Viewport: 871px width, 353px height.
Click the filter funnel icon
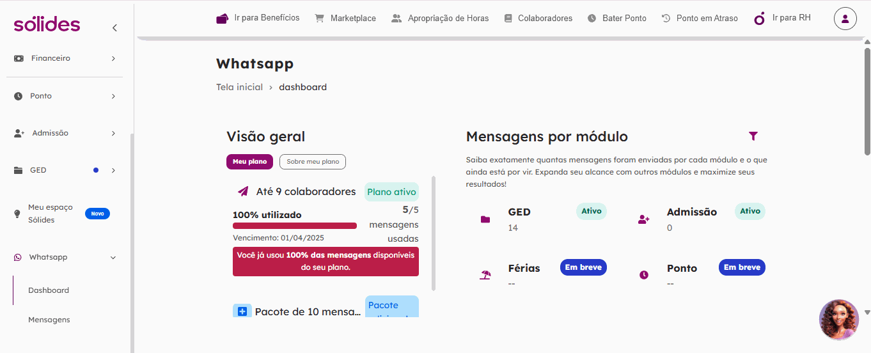753,136
